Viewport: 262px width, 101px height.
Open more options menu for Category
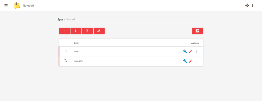196,61
